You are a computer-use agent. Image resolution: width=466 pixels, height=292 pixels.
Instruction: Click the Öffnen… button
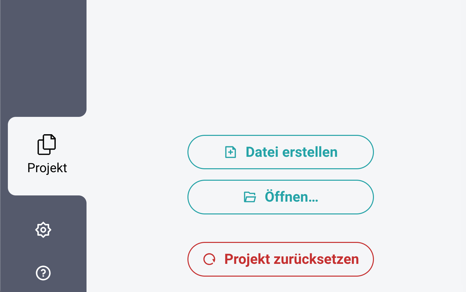pos(281,197)
